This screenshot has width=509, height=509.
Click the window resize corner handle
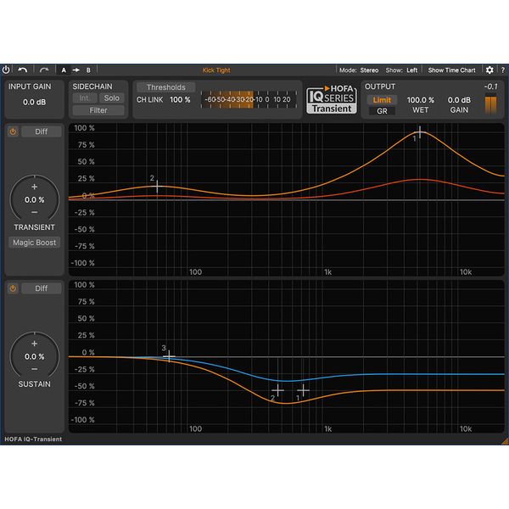point(505,441)
